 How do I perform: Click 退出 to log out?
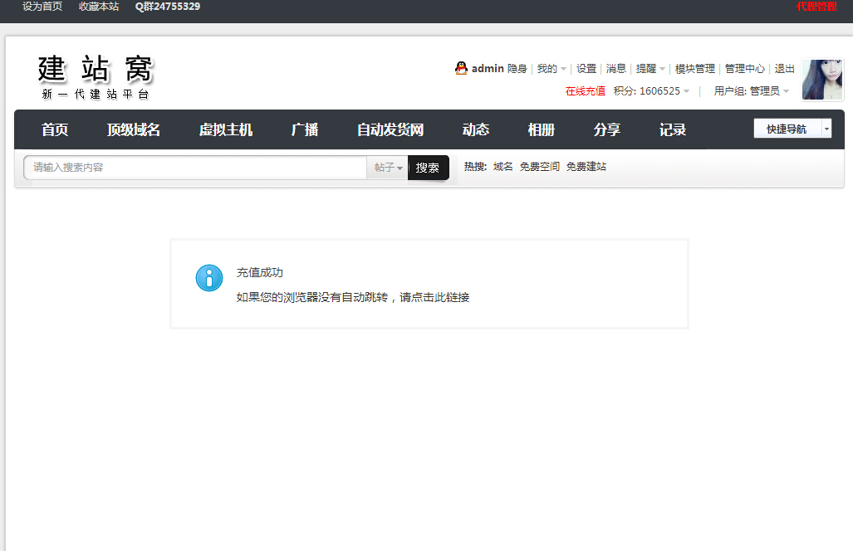coord(783,69)
